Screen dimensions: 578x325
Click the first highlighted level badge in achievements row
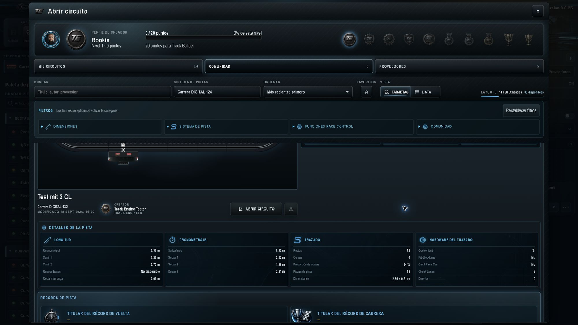349,39
